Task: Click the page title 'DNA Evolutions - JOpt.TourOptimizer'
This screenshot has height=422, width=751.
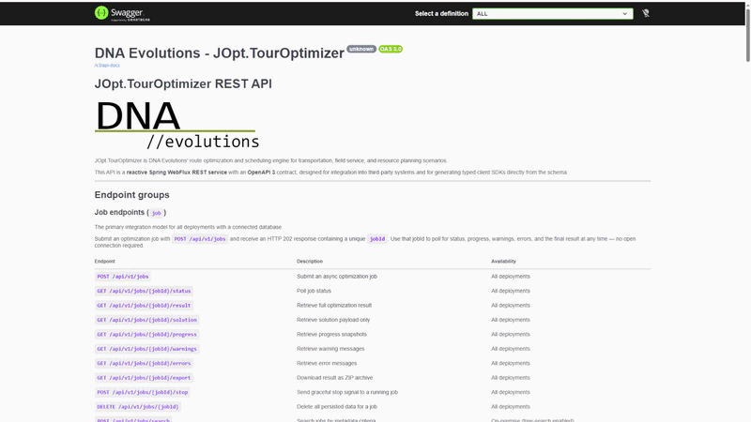Action: (x=219, y=53)
